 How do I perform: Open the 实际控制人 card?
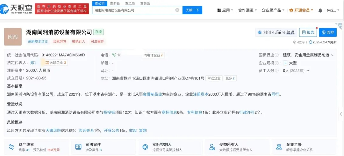pyautogui.click(x=170, y=147)
